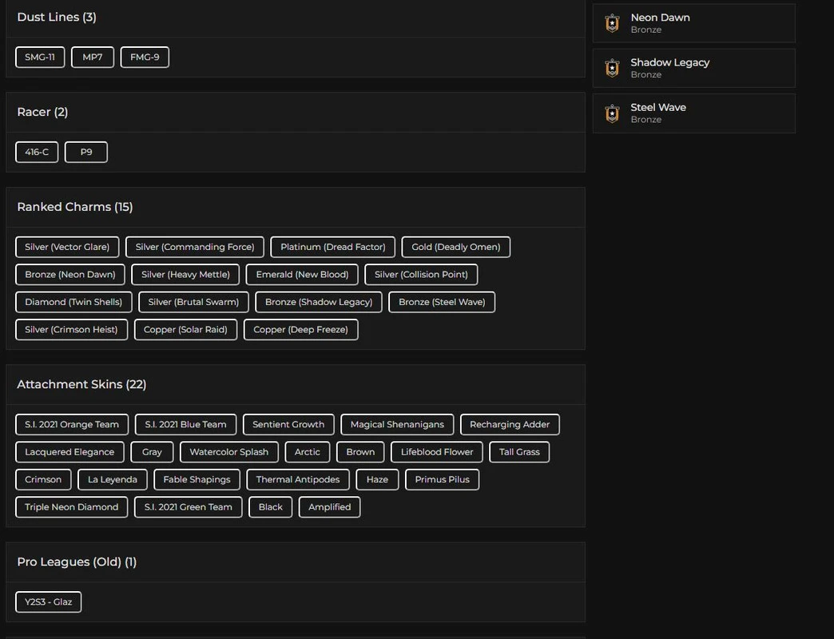The height and width of the screenshot is (639, 834).
Task: Open the Shadow Legacy Bronze card
Action: coord(693,68)
